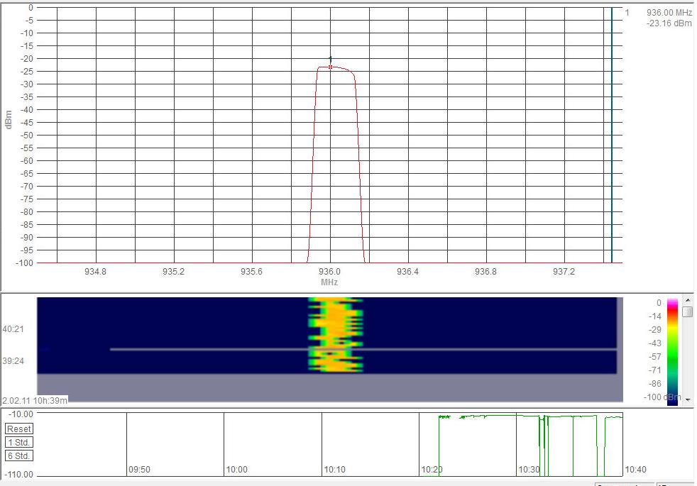The height and width of the screenshot is (486, 697).
Task: Click the '-57' color scale label
Action: pos(655,357)
